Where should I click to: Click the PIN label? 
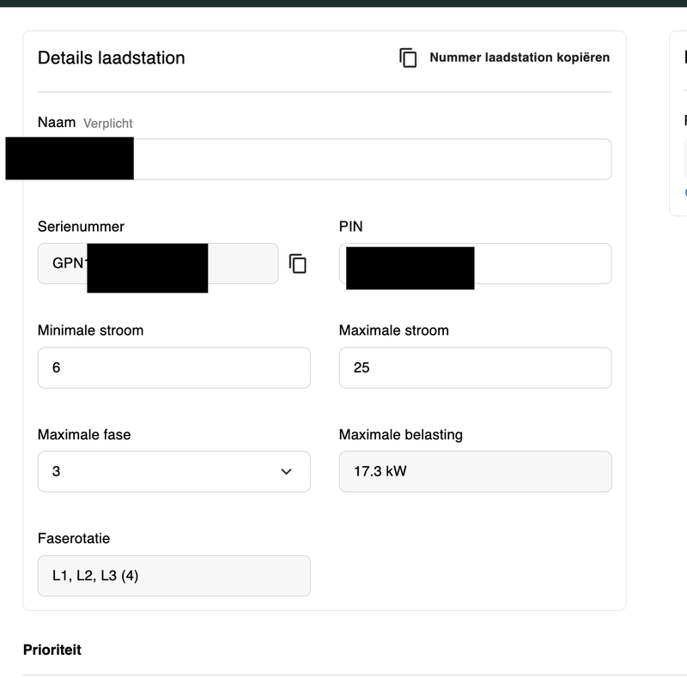click(x=350, y=227)
